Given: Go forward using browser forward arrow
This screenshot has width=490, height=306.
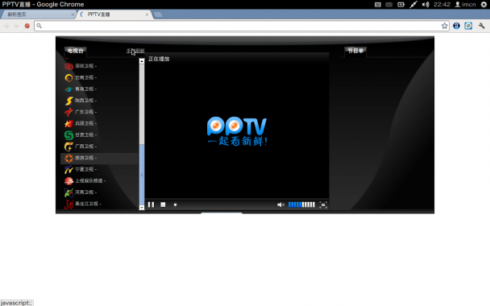Looking at the screenshot, I should pos(17,26).
